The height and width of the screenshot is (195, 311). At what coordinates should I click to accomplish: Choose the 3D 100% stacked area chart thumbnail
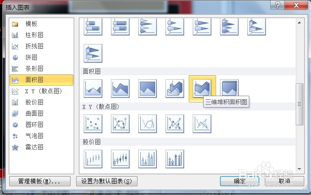(x=229, y=88)
